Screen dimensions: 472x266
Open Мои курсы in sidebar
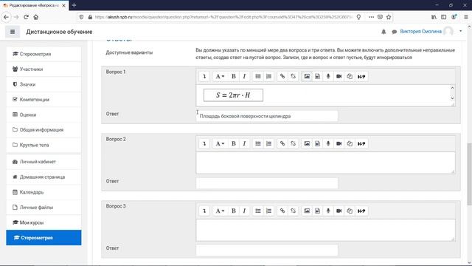coord(44,222)
